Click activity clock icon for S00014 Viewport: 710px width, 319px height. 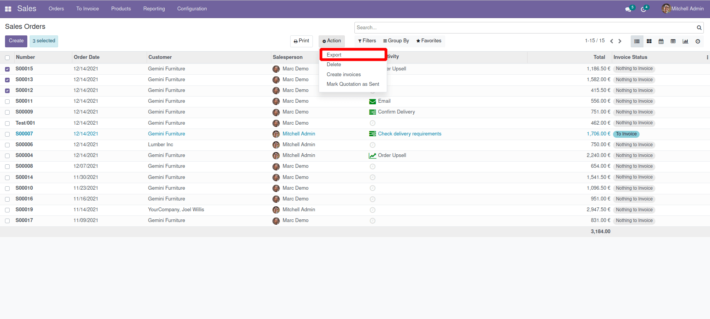373,177
